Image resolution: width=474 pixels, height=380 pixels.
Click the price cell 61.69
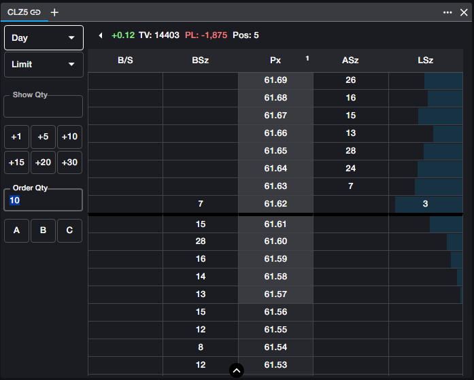pos(275,80)
